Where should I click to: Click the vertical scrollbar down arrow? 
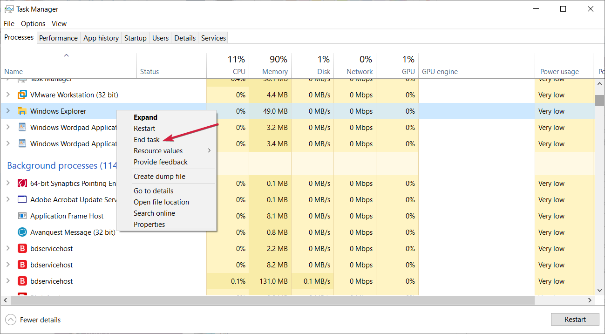[599, 290]
